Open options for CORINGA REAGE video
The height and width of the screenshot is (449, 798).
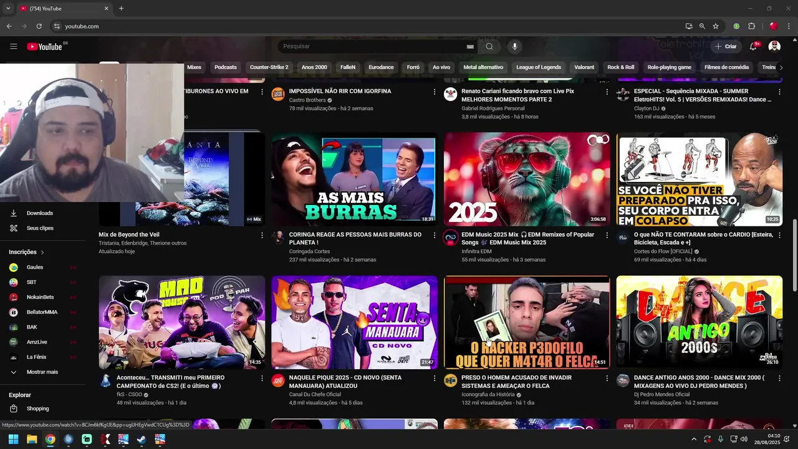[x=435, y=235]
